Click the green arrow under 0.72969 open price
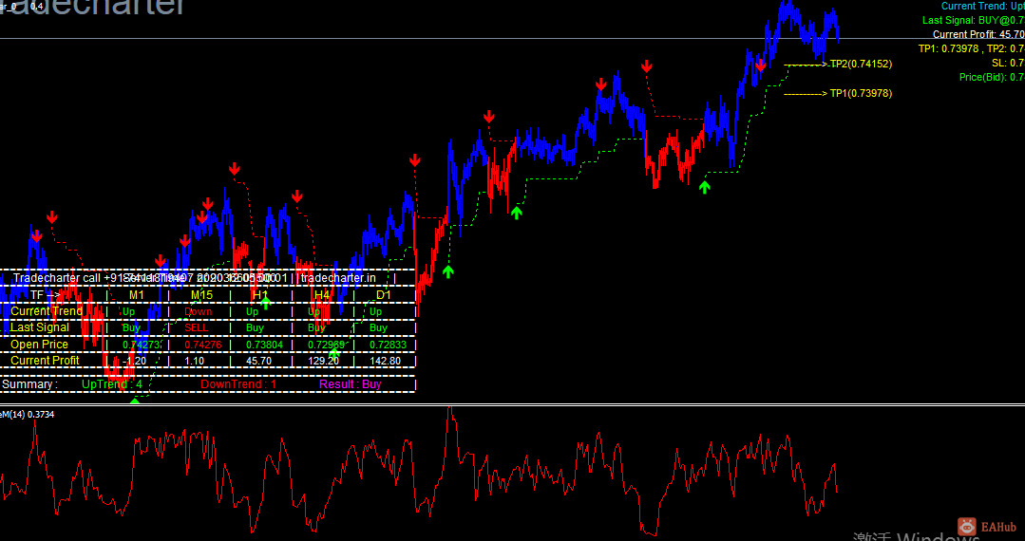This screenshot has width=1025, height=541. 334,354
